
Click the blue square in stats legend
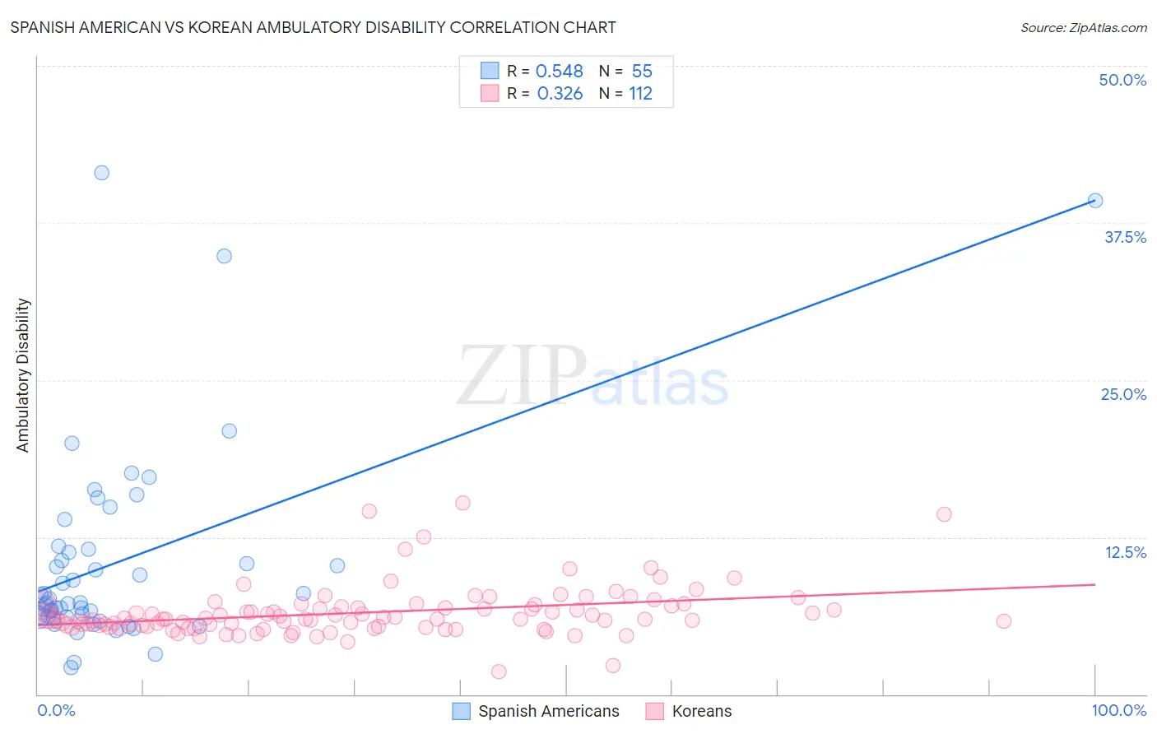click(490, 71)
